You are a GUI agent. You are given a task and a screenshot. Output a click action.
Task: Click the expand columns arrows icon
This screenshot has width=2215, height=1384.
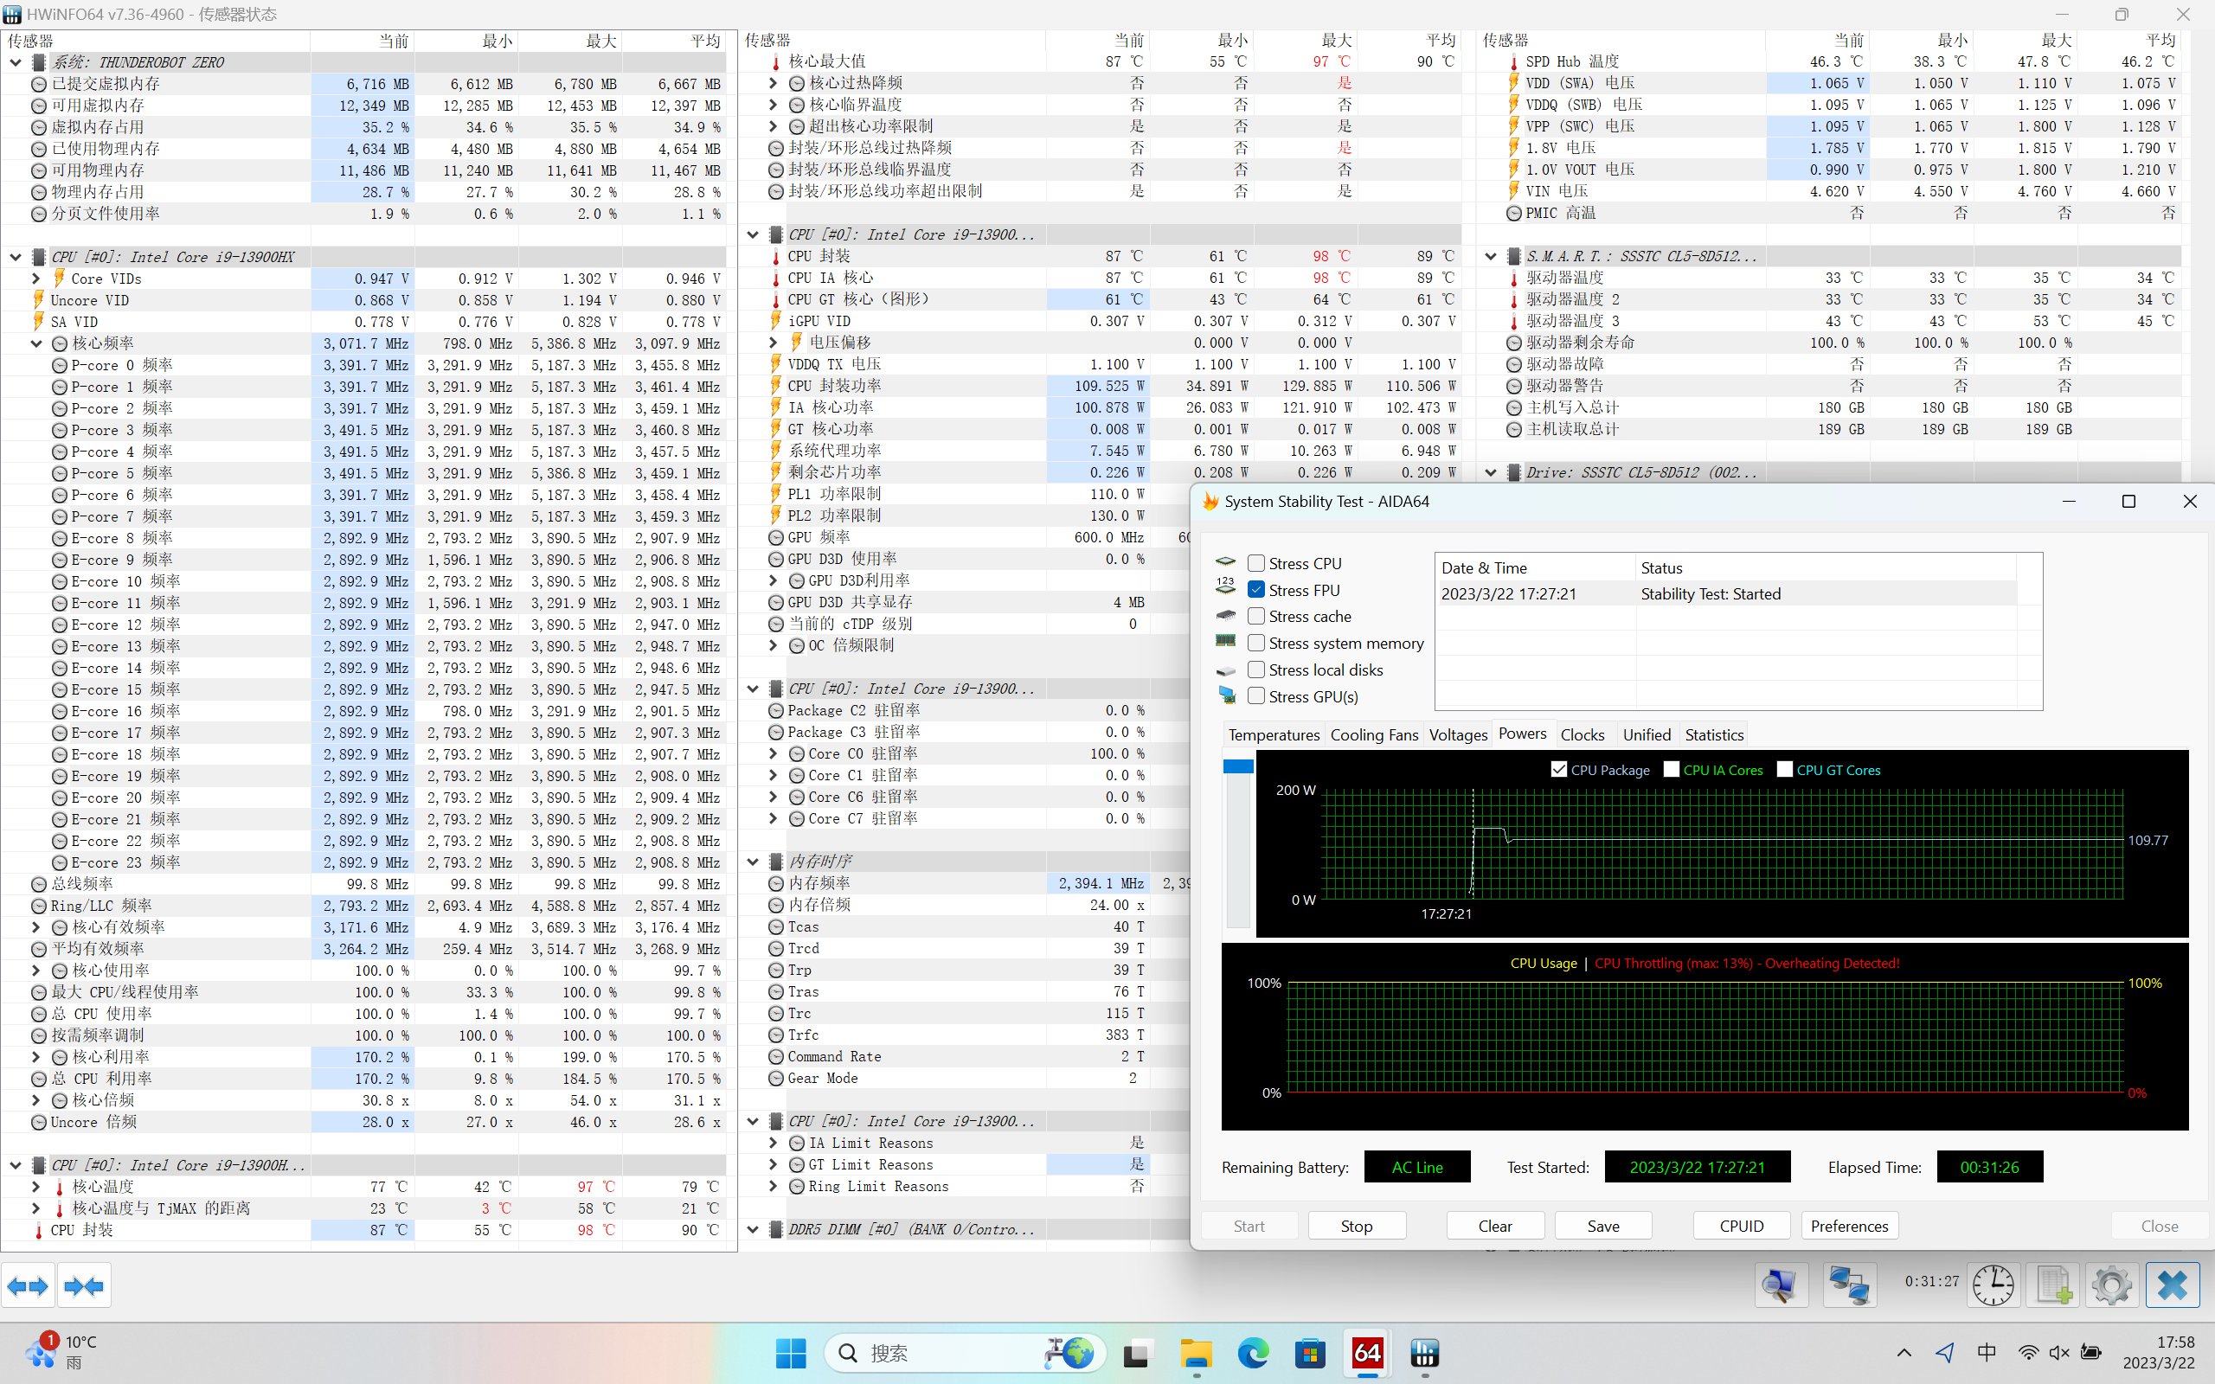[x=28, y=1286]
